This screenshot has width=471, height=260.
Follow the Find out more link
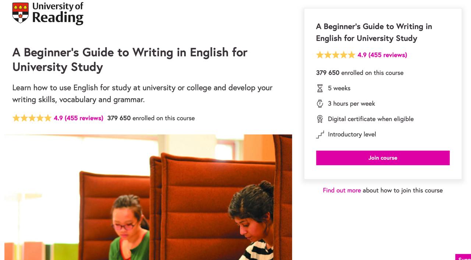[341, 190]
